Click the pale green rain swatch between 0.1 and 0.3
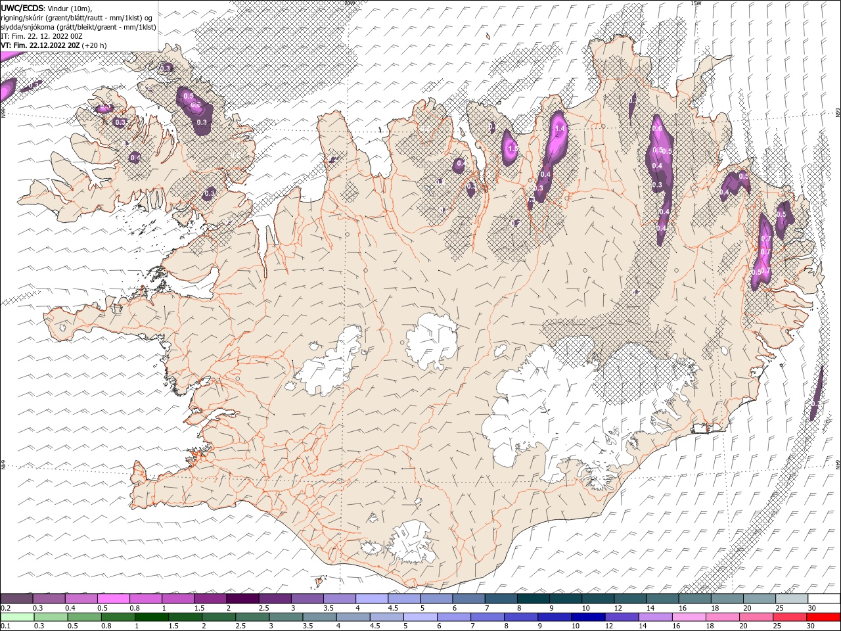The height and width of the screenshot is (631, 841). click(18, 617)
